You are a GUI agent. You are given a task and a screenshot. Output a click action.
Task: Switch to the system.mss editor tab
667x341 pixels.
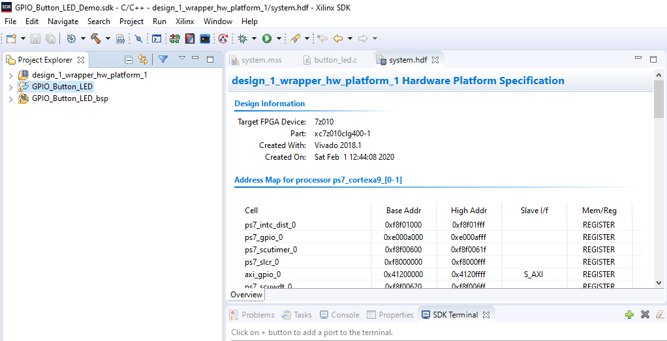(x=256, y=60)
